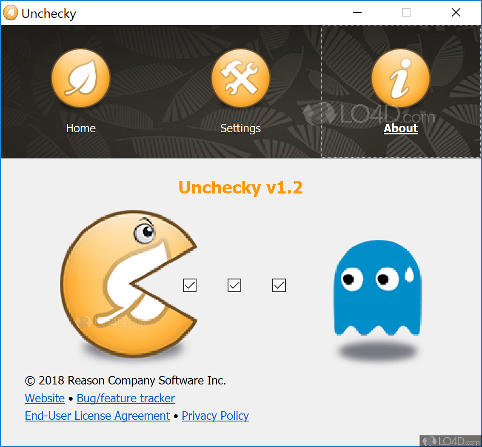
Task: Click the orange Pac-Man mascot image
Action: [x=129, y=284]
